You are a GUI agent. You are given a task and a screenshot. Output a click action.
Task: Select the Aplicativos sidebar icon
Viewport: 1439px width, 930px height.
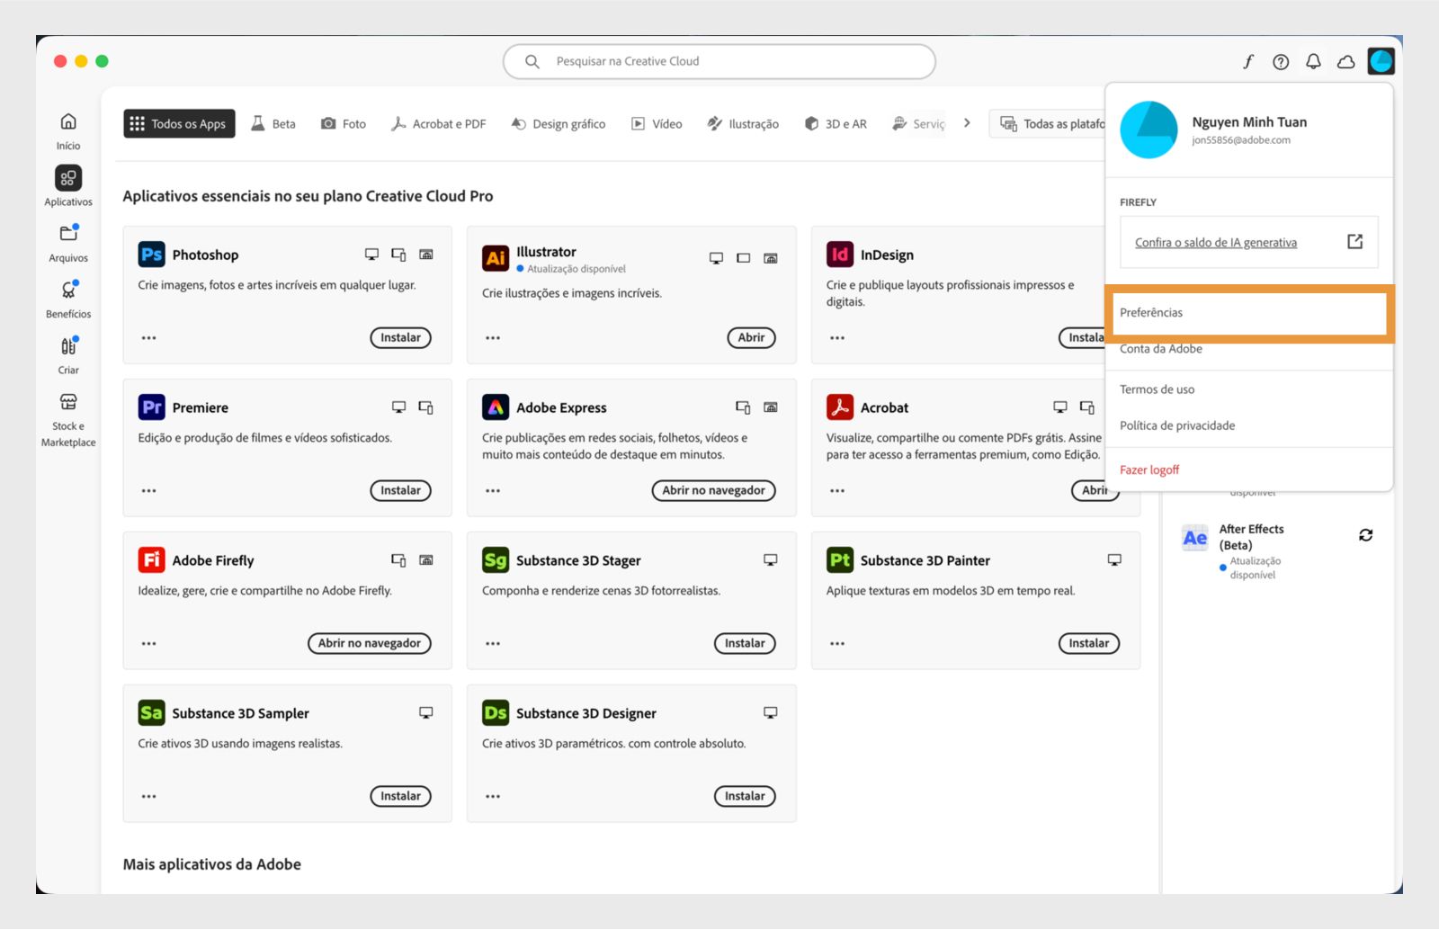click(68, 178)
